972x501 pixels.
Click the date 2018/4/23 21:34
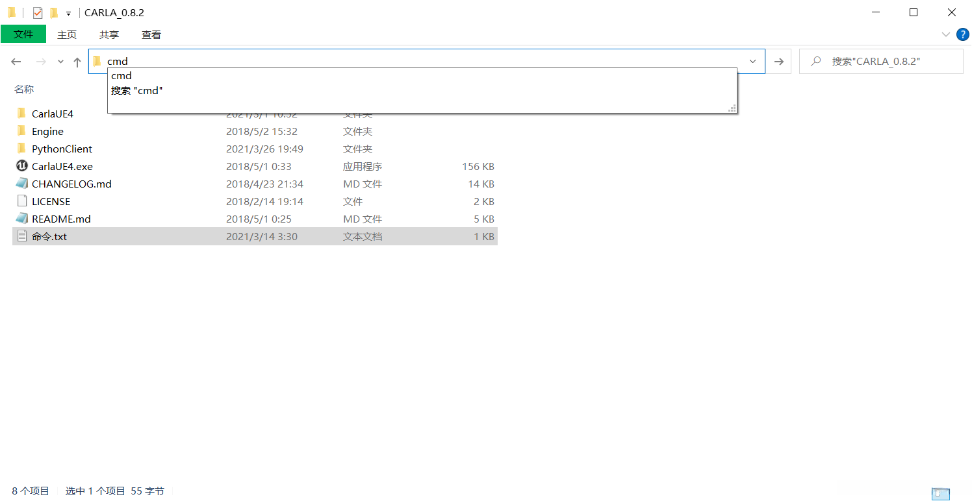[265, 184]
